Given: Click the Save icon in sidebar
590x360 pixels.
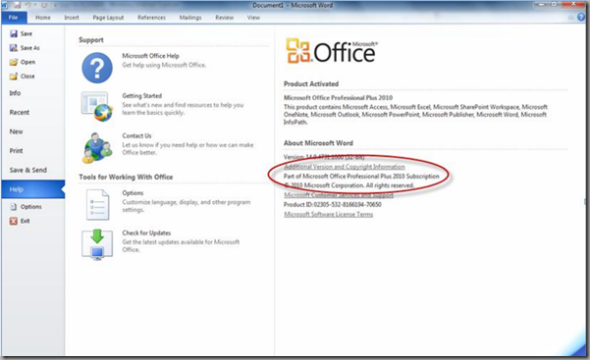Looking at the screenshot, I should point(14,34).
